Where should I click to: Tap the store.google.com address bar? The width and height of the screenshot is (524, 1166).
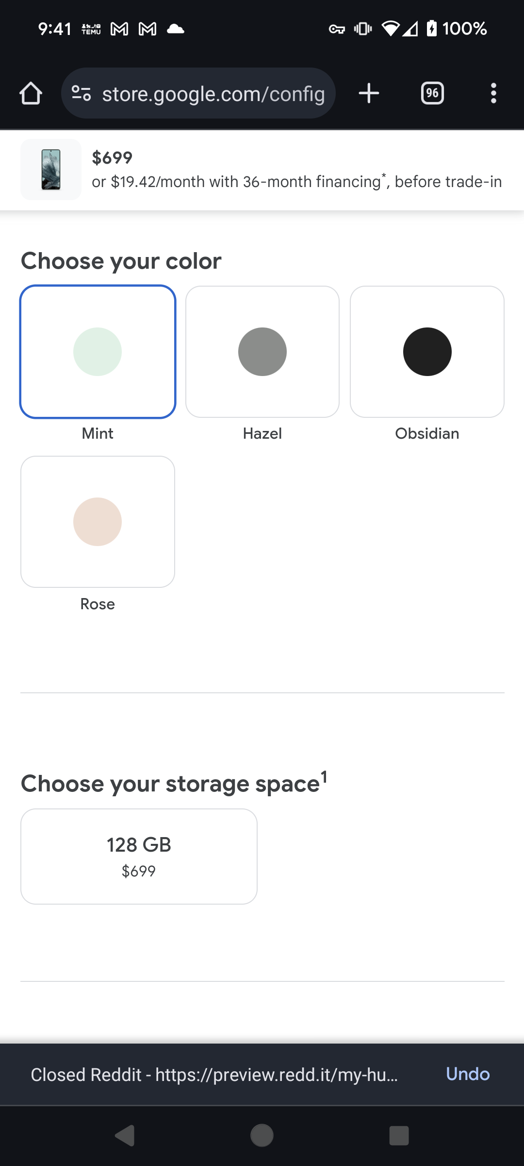pos(213,94)
